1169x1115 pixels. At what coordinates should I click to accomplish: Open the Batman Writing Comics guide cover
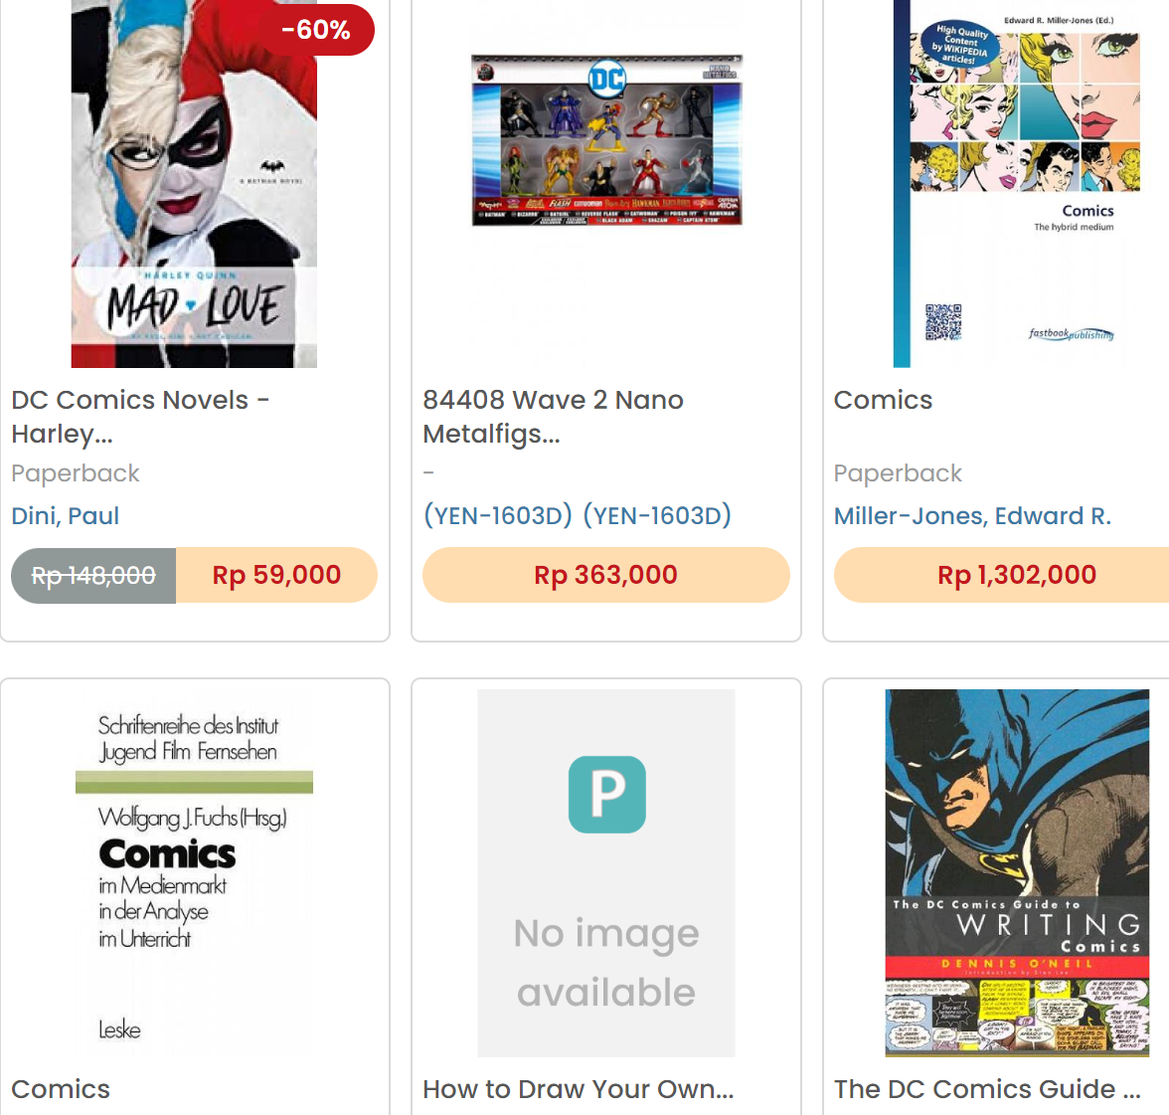(1017, 872)
